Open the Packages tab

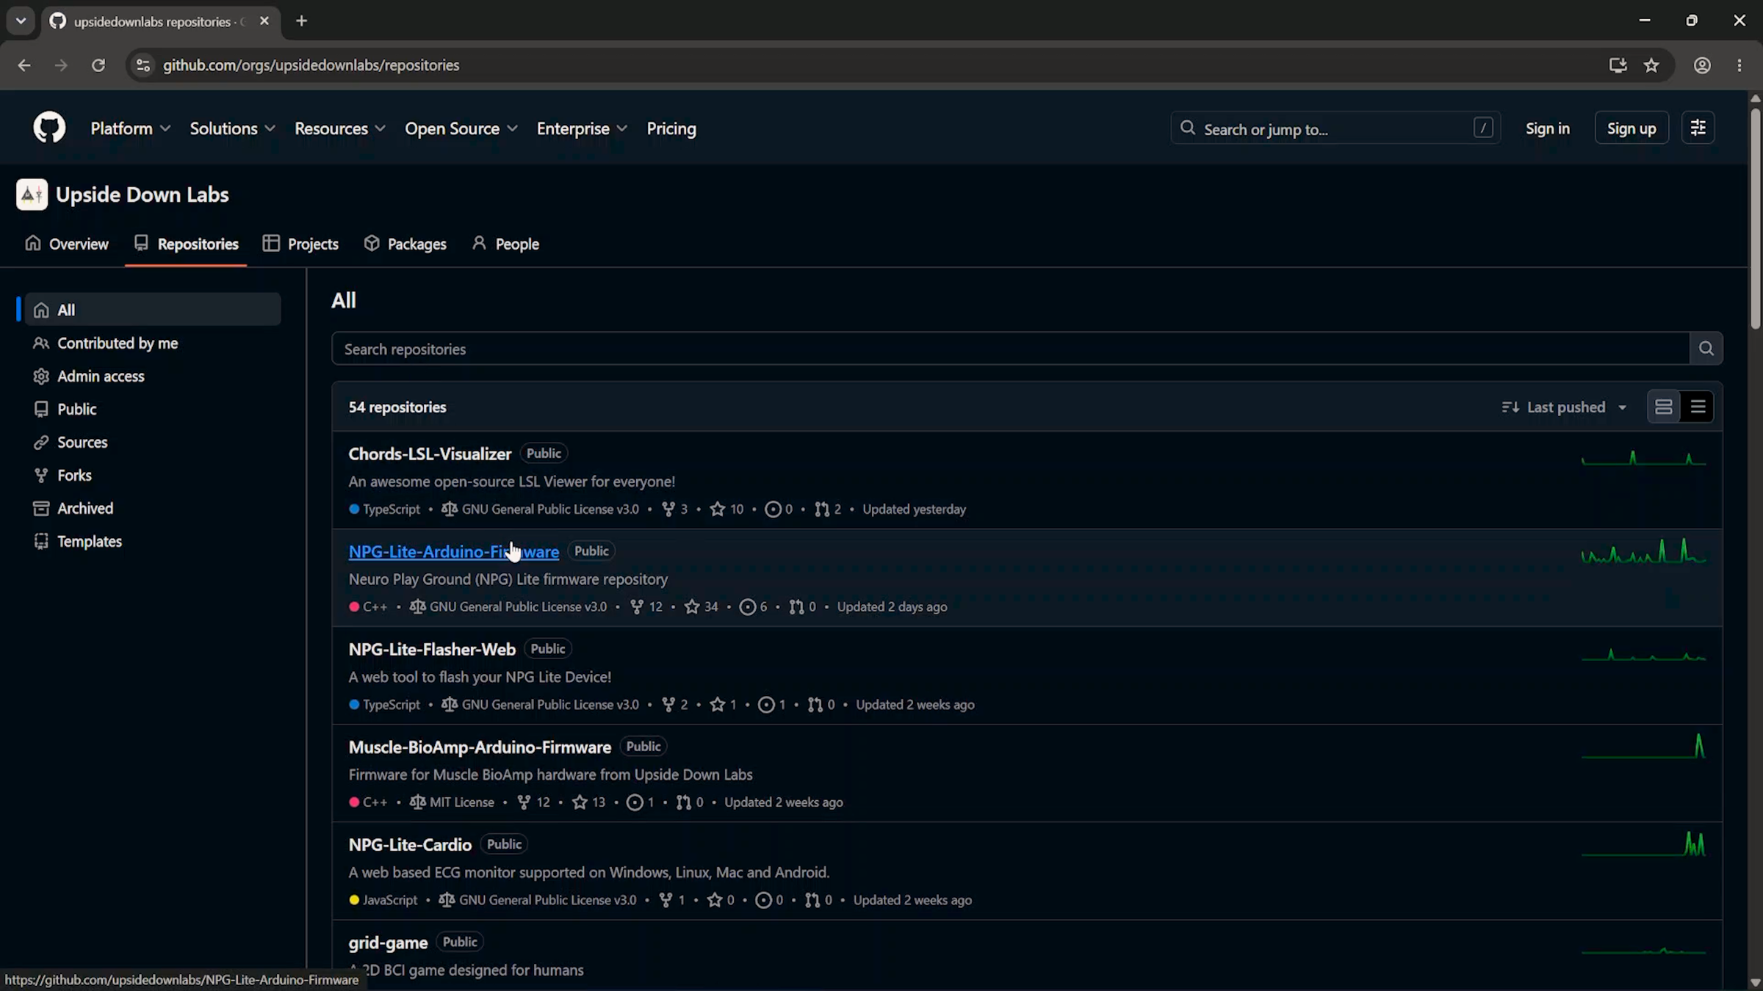(405, 244)
